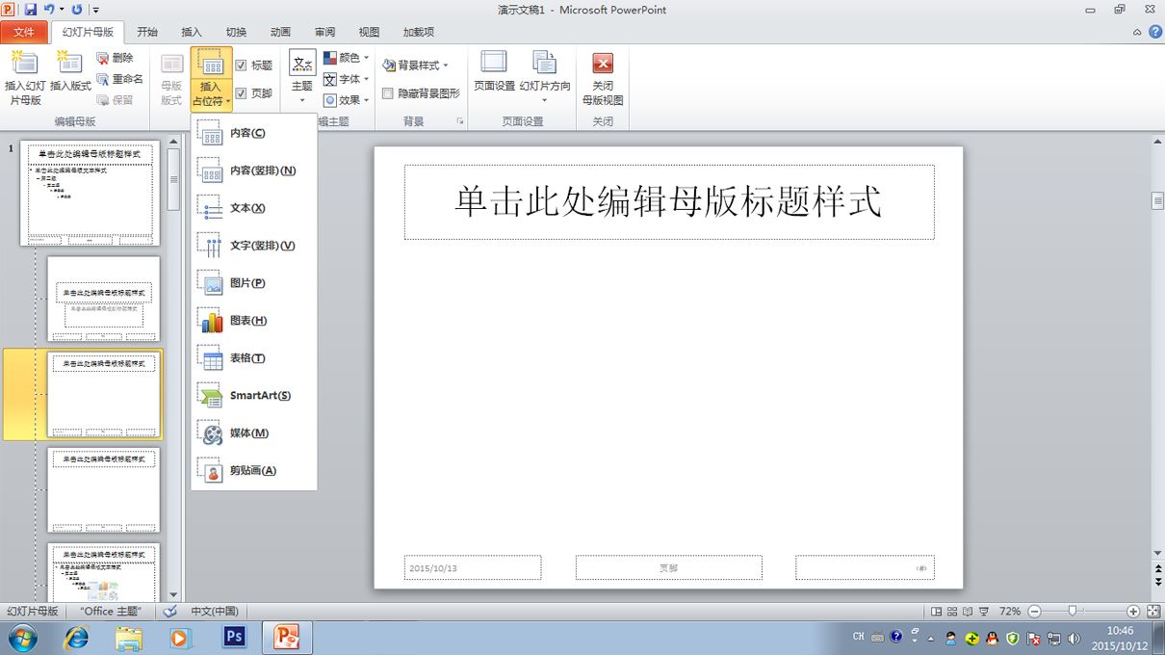The width and height of the screenshot is (1165, 655).
Task: Open the File (文件) tab
Action: pos(24,32)
